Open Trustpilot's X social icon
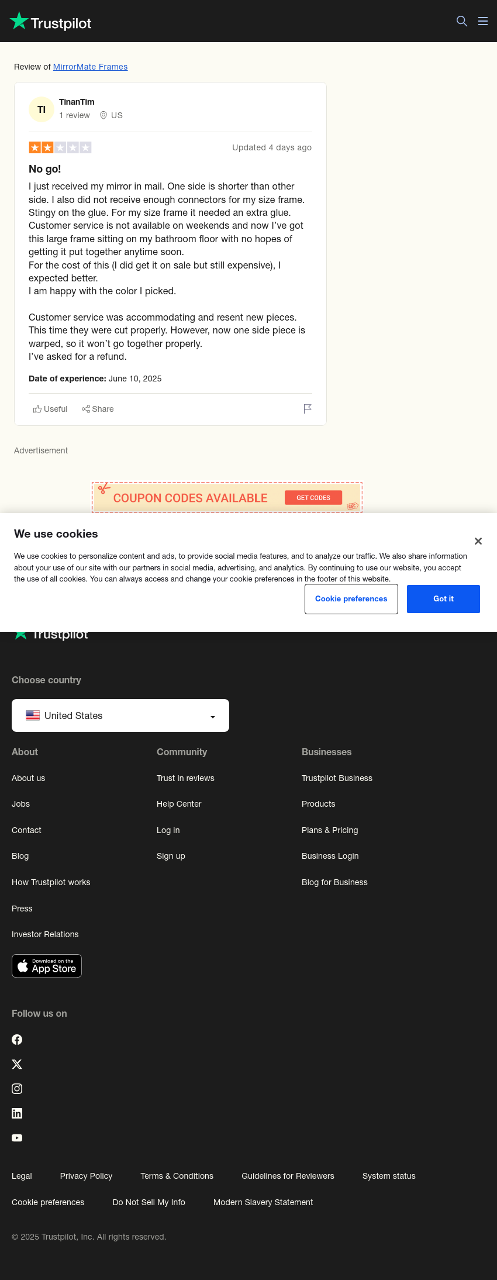Image resolution: width=497 pixels, height=1280 pixels. click(x=17, y=1064)
